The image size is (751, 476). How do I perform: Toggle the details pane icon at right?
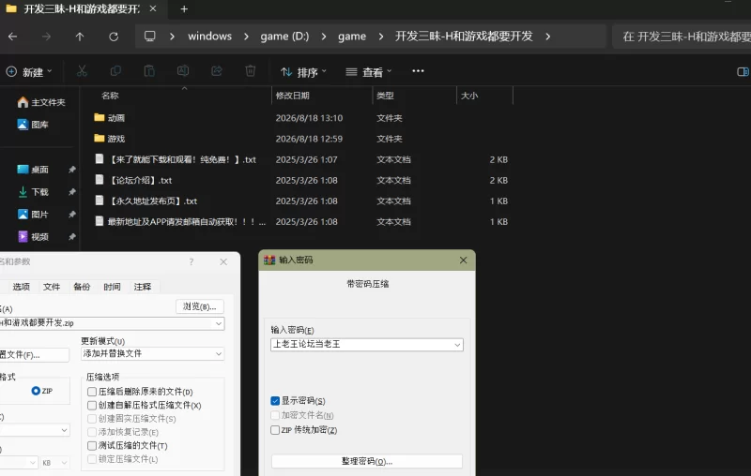743,72
